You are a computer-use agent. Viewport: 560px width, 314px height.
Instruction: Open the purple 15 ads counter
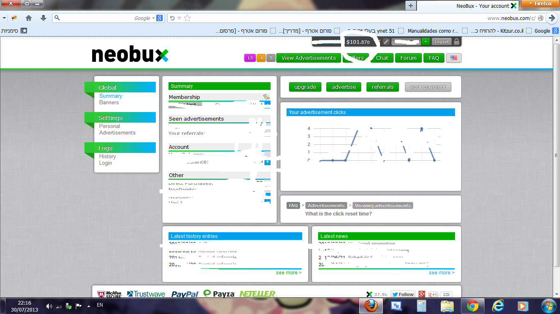click(x=250, y=58)
